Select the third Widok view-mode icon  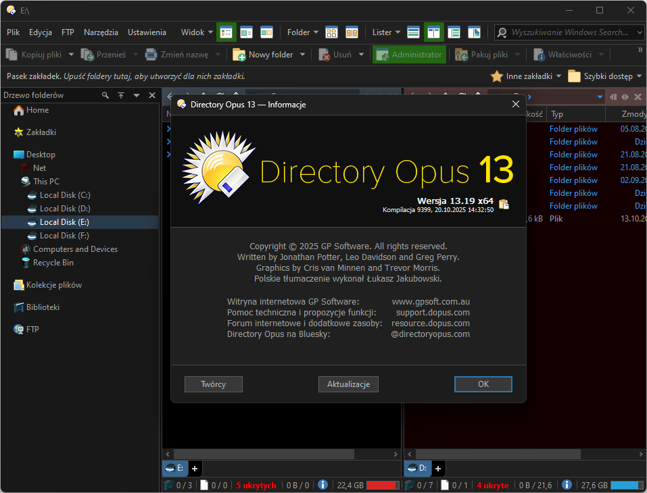[x=266, y=32]
